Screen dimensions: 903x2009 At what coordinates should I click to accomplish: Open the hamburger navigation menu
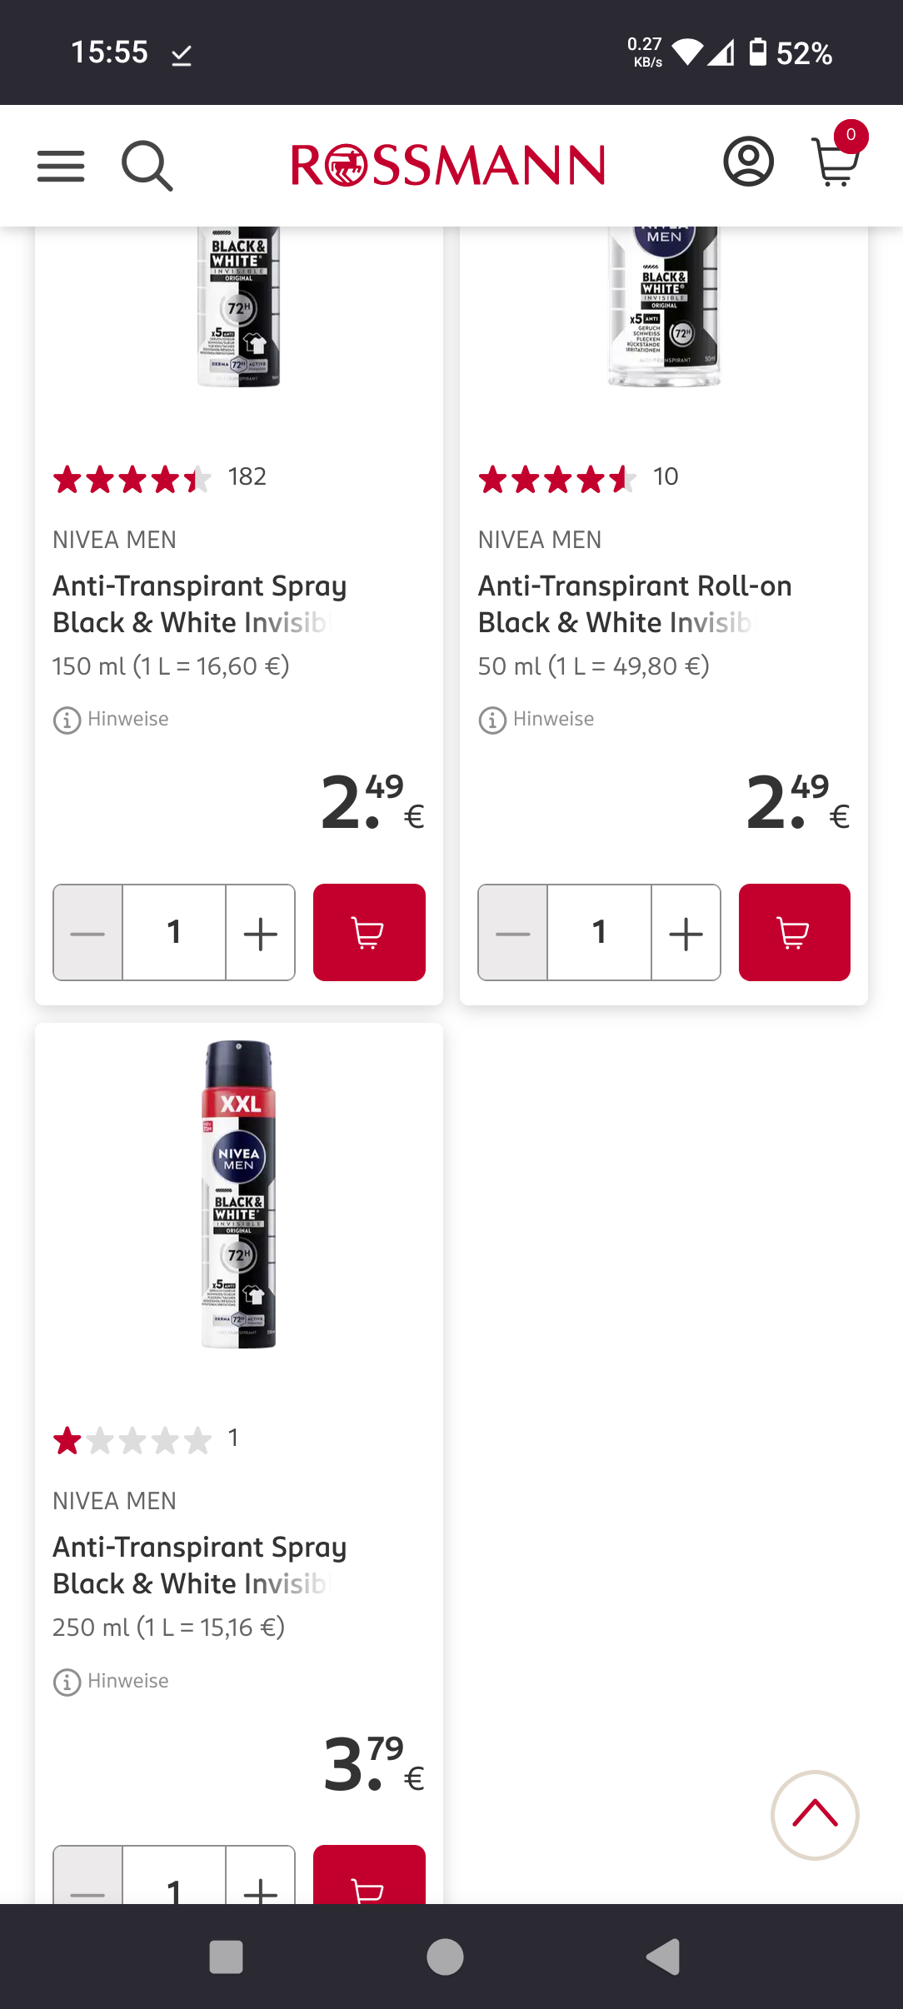click(61, 166)
